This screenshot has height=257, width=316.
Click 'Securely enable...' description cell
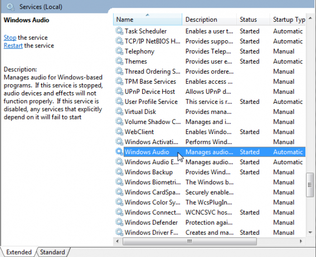pos(210,192)
